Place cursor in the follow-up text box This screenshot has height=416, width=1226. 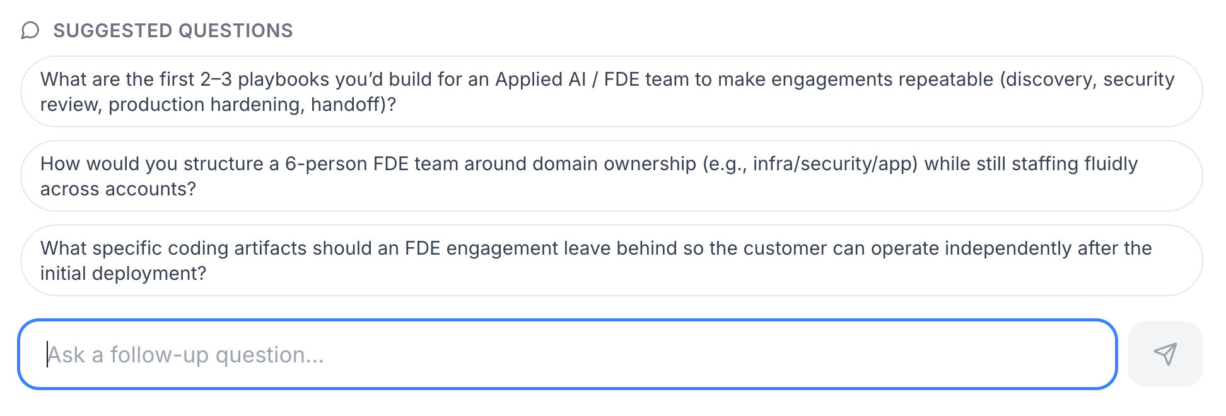coord(567,354)
